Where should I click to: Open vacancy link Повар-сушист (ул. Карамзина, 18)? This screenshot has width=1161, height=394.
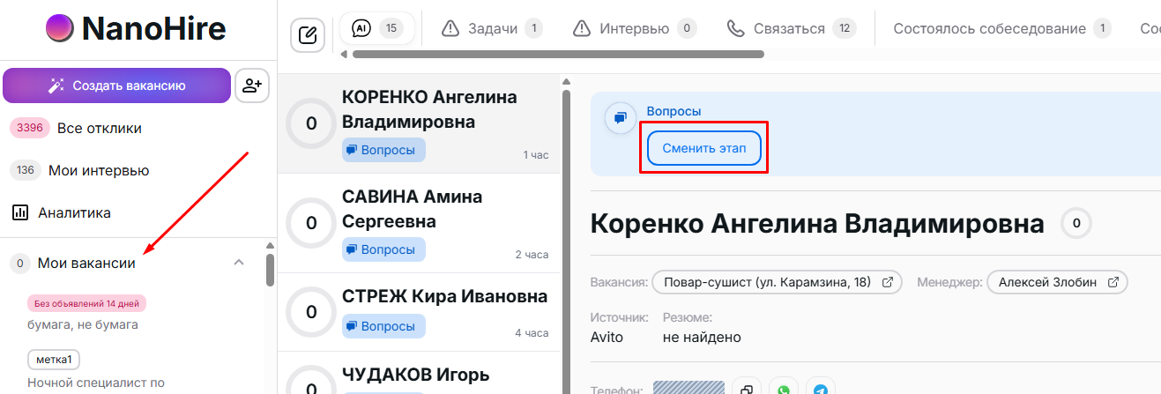coord(777,282)
